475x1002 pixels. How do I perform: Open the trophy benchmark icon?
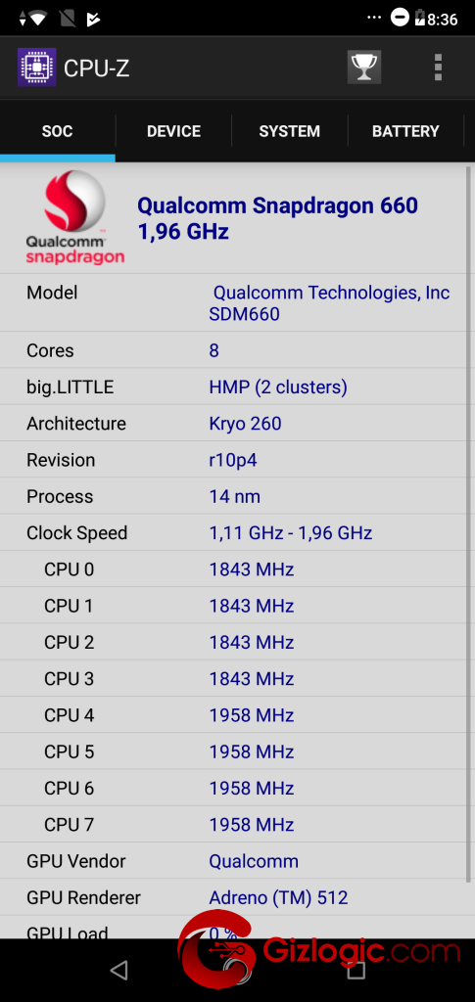coord(363,68)
